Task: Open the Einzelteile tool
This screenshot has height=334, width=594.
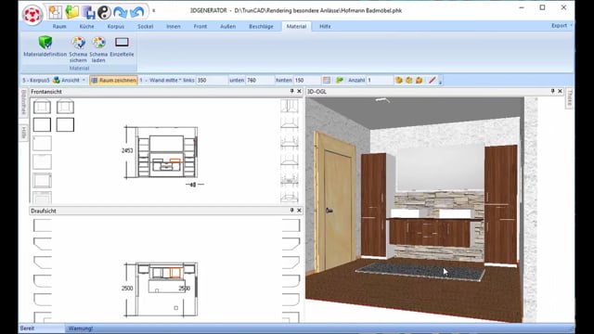Action: point(122,46)
